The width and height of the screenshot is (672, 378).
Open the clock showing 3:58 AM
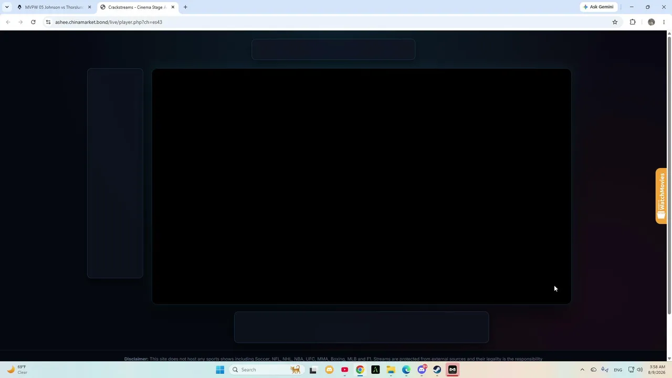coord(657,370)
